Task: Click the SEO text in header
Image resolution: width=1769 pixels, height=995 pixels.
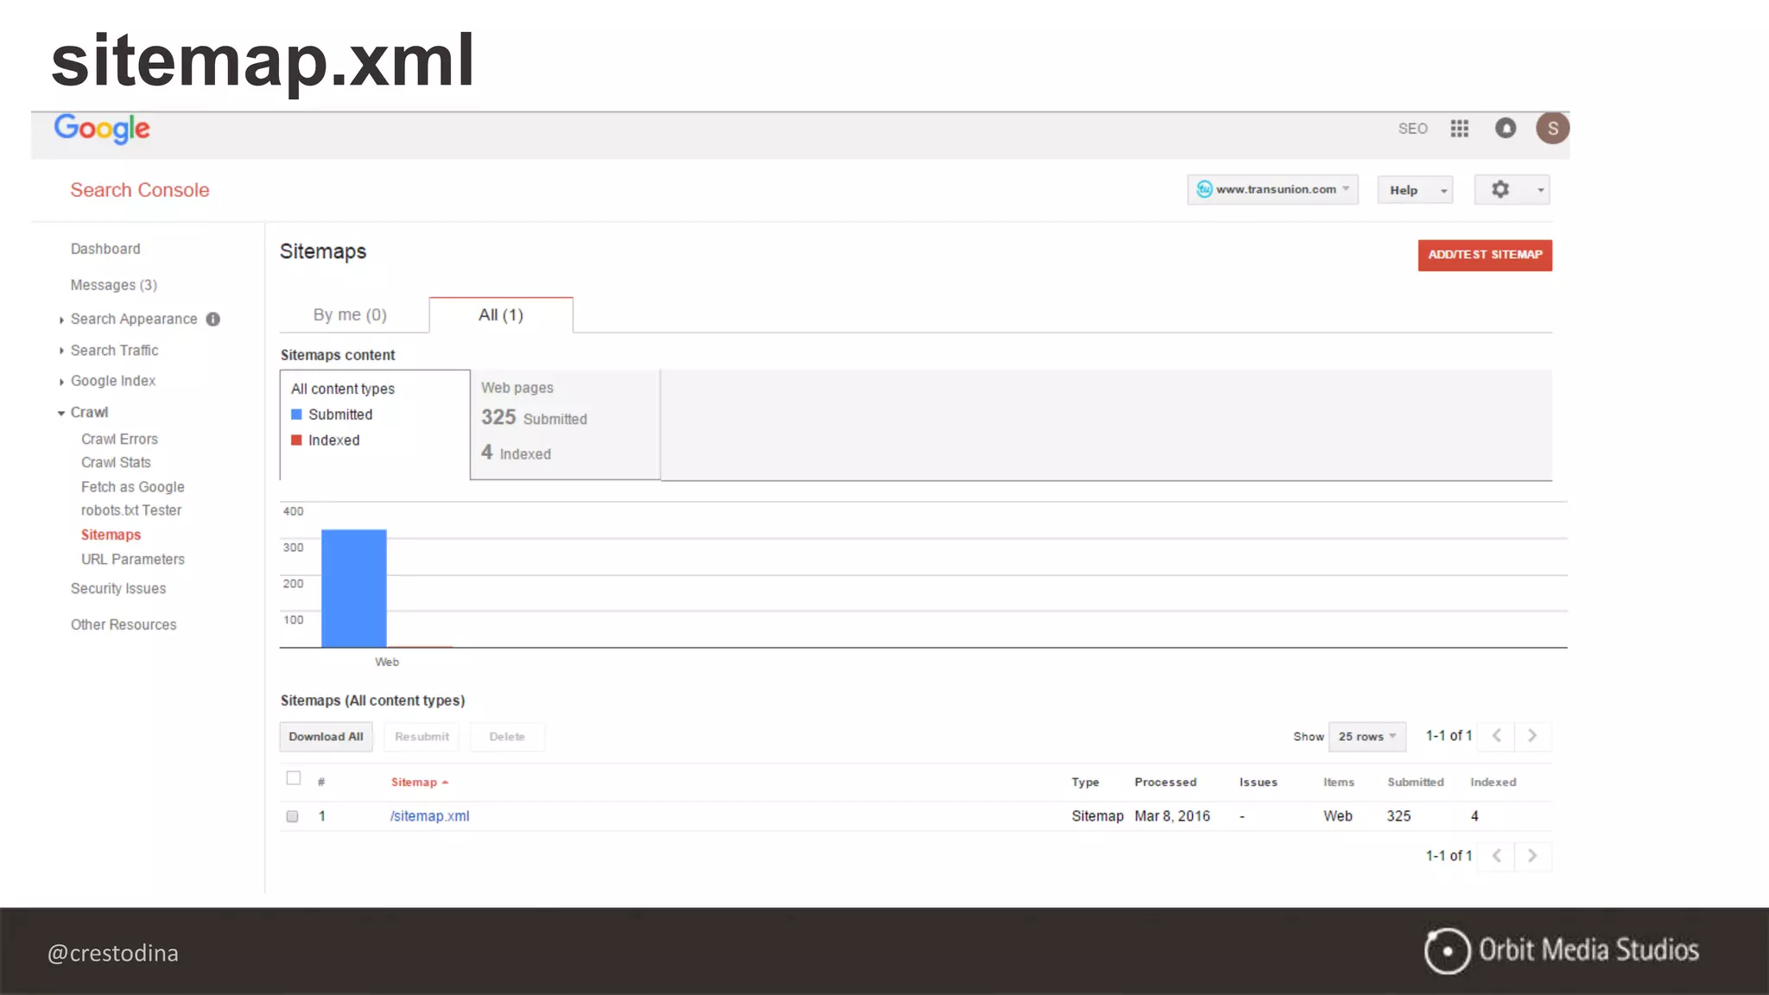Action: pyautogui.click(x=1413, y=129)
